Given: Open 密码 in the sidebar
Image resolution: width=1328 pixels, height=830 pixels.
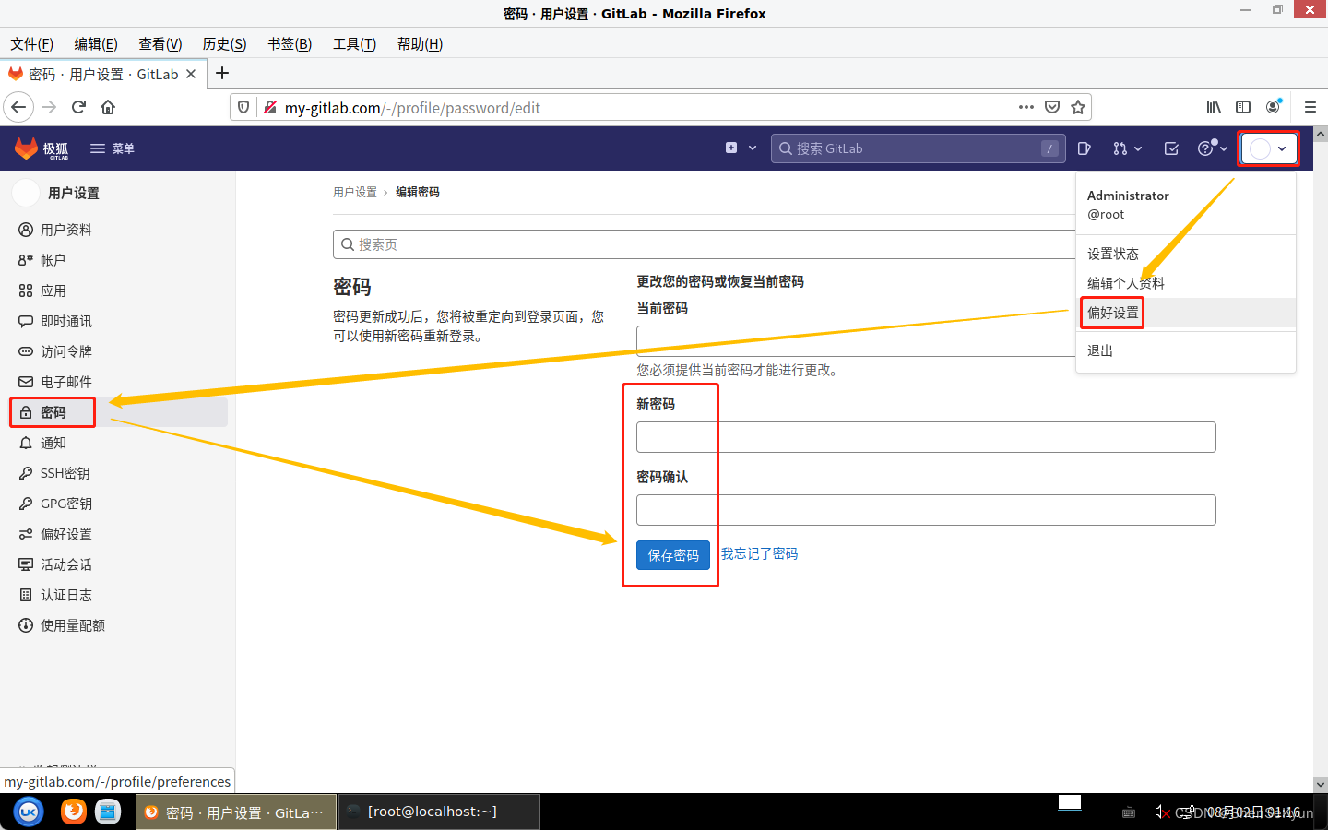Looking at the screenshot, I should click(118, 412).
